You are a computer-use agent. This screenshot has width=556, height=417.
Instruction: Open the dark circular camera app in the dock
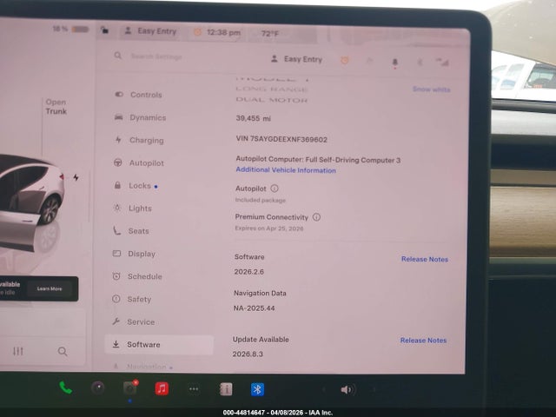pos(98,388)
